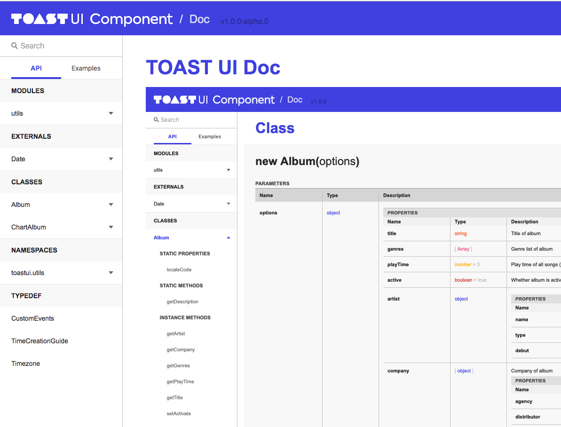Click the string type of title
Screen dimensions: 561x427
click(x=460, y=233)
